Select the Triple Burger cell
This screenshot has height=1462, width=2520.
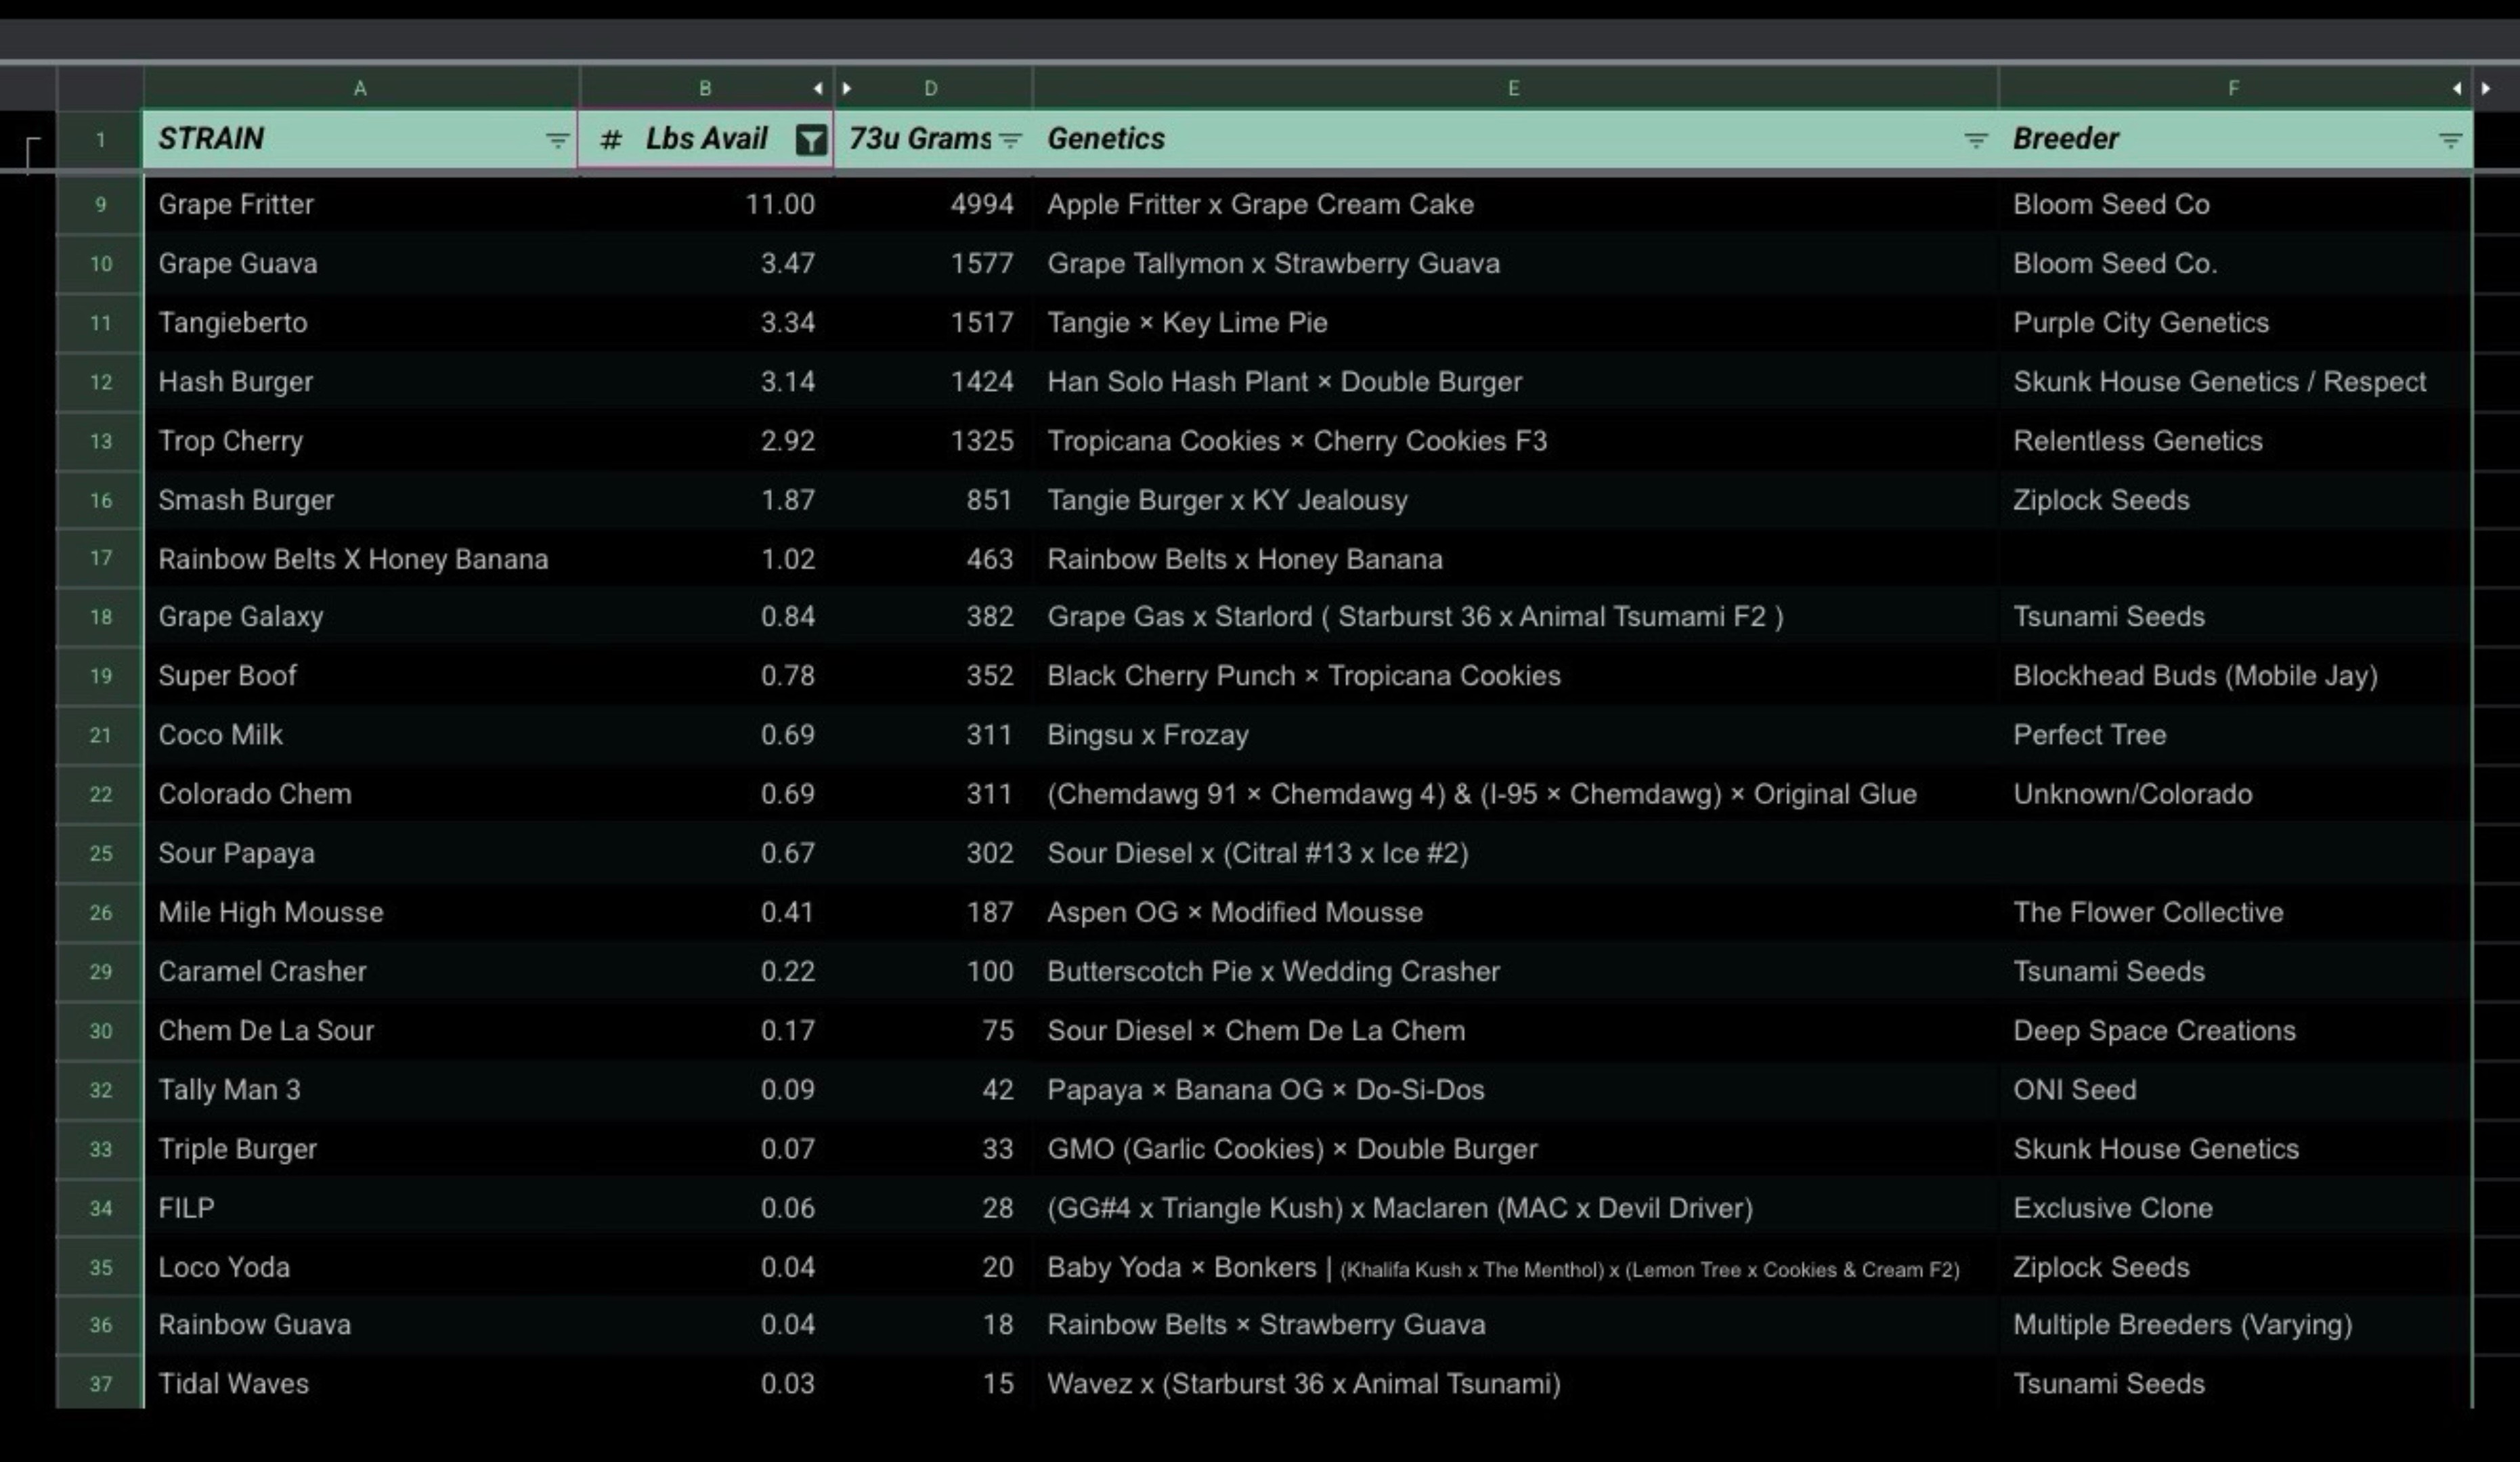click(361, 1148)
